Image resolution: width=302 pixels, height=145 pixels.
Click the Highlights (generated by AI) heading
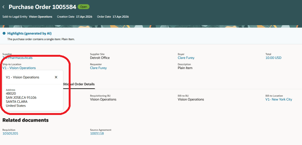point(29,33)
